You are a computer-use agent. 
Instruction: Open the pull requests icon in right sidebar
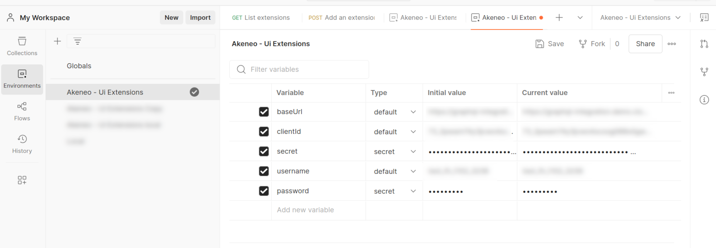tap(704, 44)
